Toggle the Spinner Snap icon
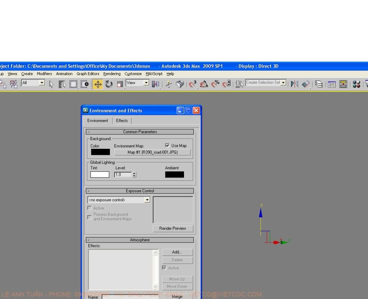The image size is (368, 299). click(226, 84)
